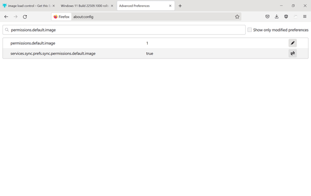Click the Show only modified preferences label

pyautogui.click(x=280, y=30)
